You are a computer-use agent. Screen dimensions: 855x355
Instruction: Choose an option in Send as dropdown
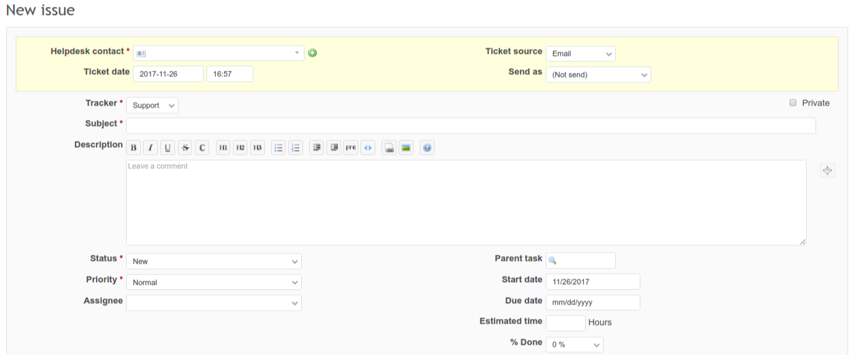pyautogui.click(x=598, y=75)
